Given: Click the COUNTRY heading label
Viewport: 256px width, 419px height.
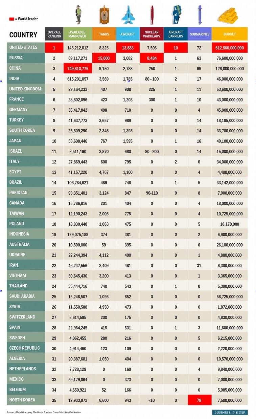Looking at the screenshot, I should pyautogui.click(x=23, y=35).
